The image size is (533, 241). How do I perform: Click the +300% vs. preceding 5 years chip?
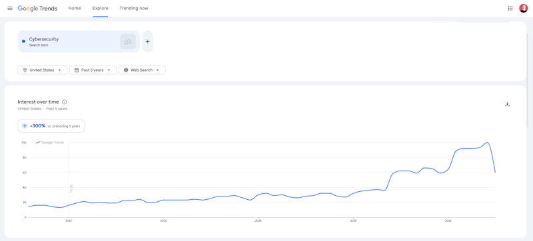click(x=51, y=125)
